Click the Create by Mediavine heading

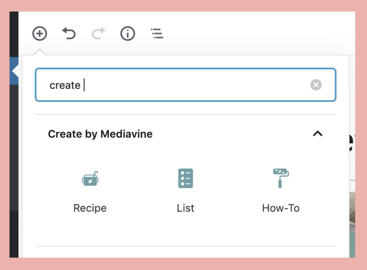click(100, 134)
